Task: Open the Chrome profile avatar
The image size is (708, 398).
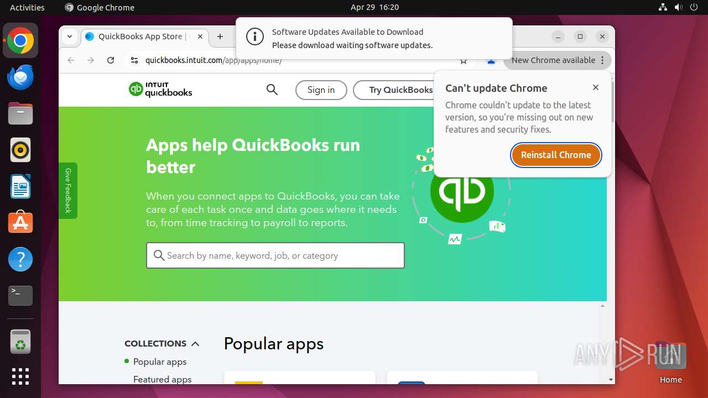Action: coord(491,61)
